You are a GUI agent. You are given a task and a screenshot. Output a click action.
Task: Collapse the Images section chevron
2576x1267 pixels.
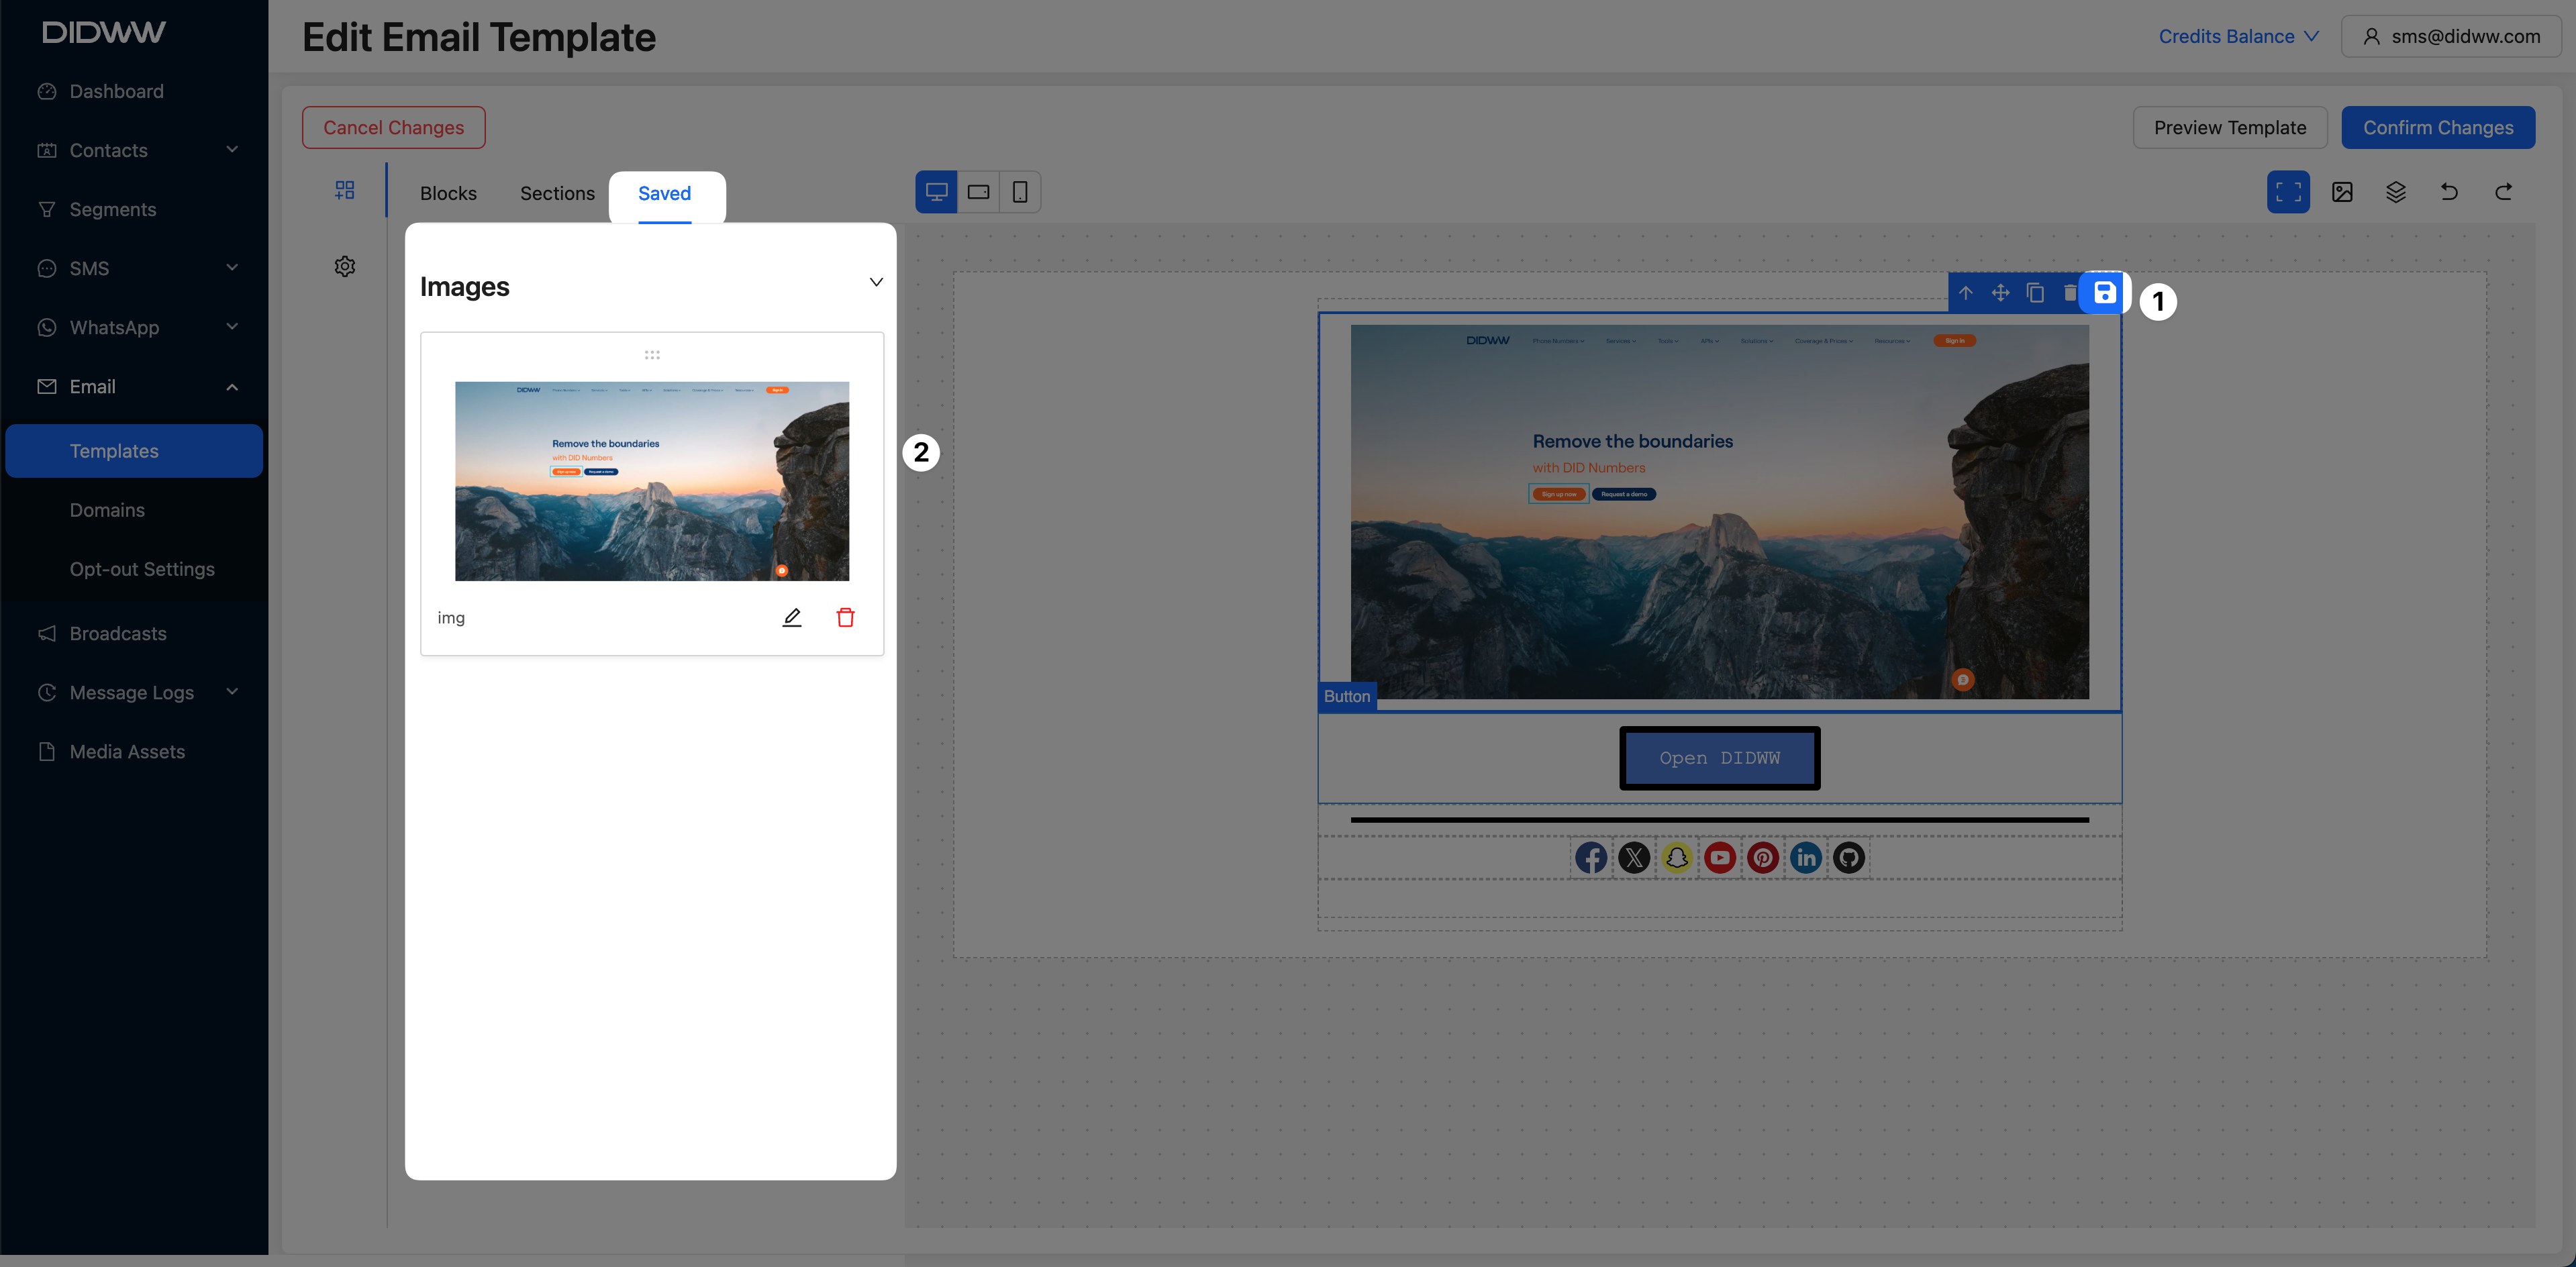[x=876, y=282]
